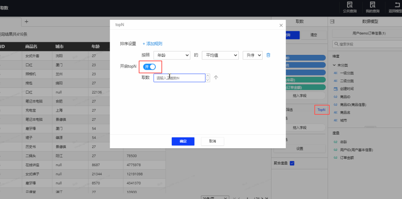402x199 pixels.
Task: Collapse the 未分类 dimension group
Action: tap(334, 65)
